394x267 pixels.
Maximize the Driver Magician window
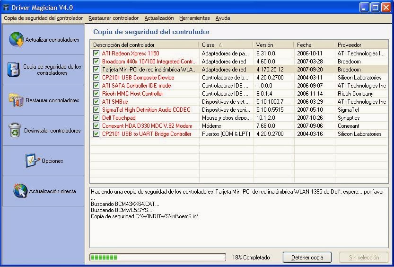375,8
